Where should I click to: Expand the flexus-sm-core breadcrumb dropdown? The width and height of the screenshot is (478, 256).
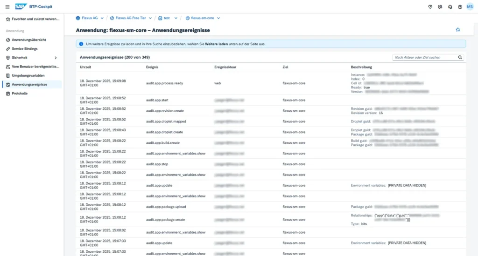point(218,18)
